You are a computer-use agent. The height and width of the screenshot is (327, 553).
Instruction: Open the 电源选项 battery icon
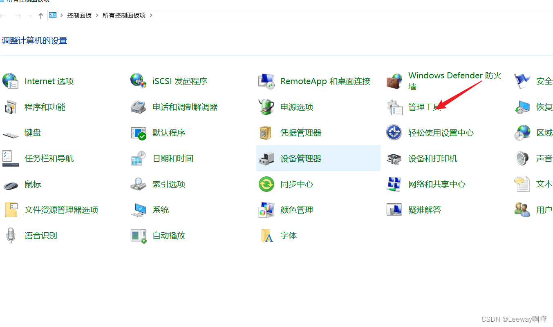(x=266, y=107)
